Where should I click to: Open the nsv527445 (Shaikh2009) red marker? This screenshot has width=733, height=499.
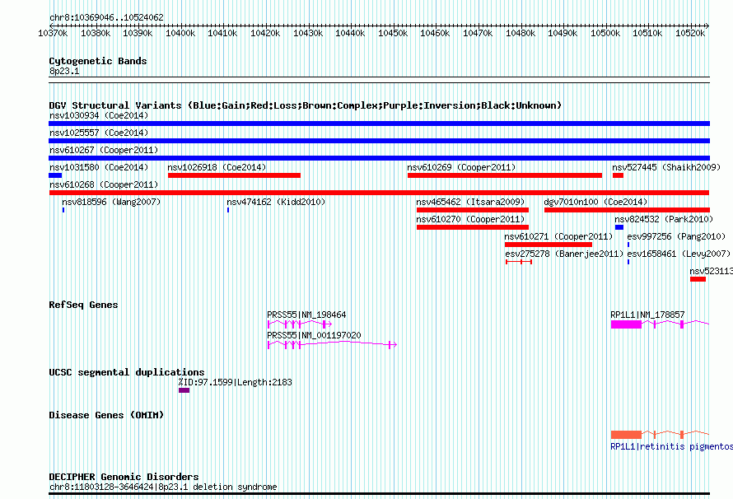(618, 175)
